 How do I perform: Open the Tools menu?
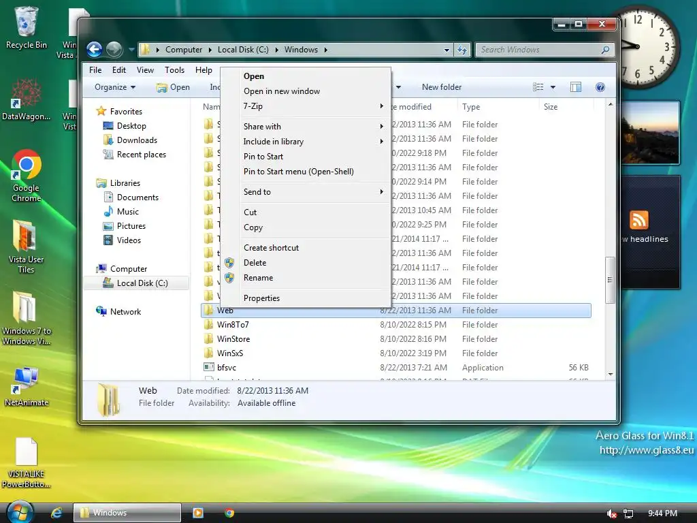pyautogui.click(x=174, y=70)
